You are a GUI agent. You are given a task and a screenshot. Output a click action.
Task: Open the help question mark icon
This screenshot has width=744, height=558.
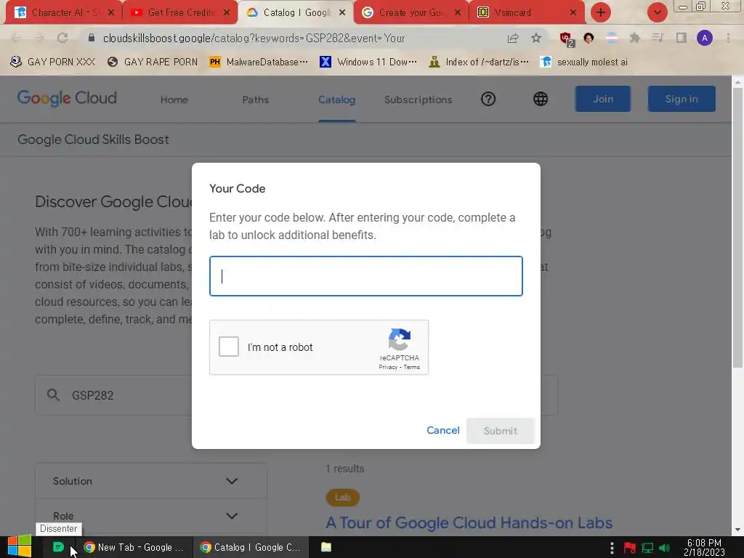point(488,99)
